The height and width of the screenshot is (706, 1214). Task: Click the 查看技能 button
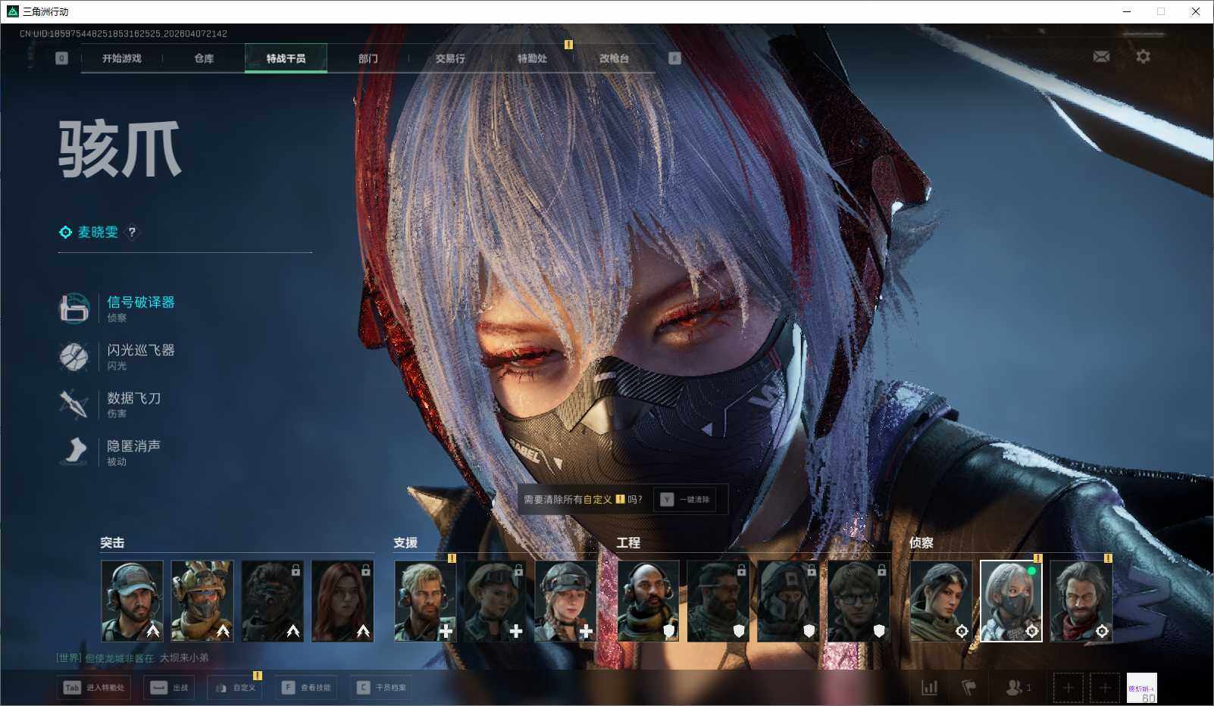click(306, 688)
